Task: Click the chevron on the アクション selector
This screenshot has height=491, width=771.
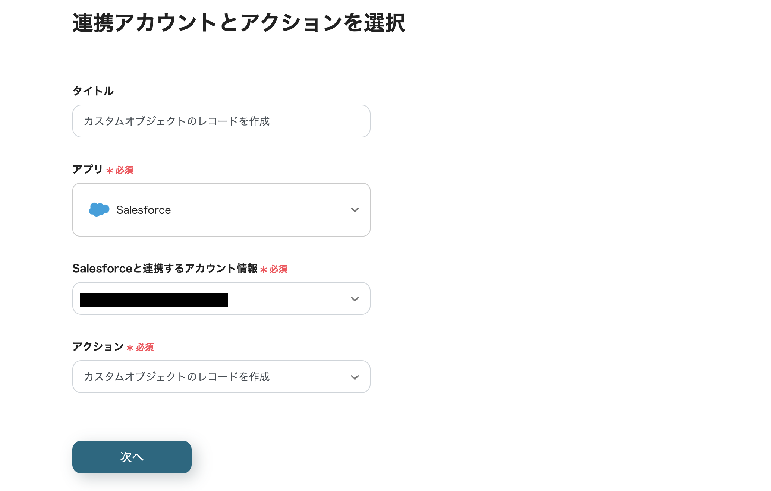Action: (x=355, y=377)
